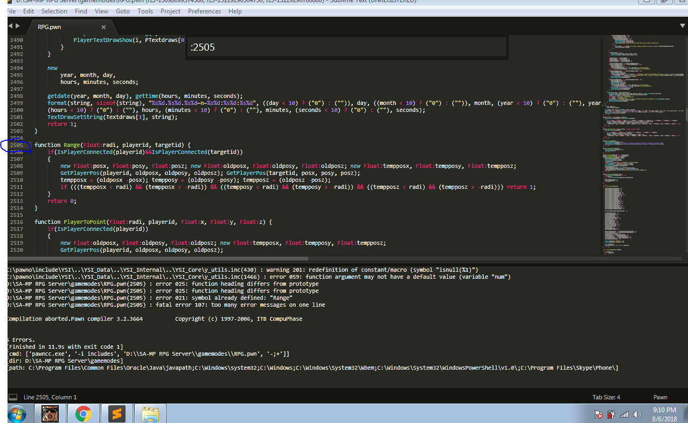Click the 'error 021: symbol already defined' line

[x=150, y=298]
